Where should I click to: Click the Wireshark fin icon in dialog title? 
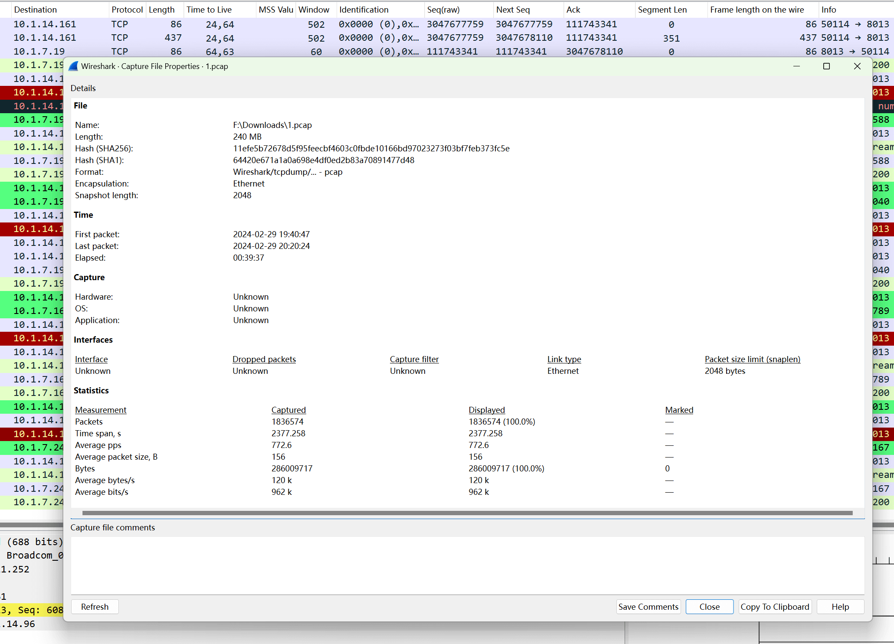click(x=73, y=66)
